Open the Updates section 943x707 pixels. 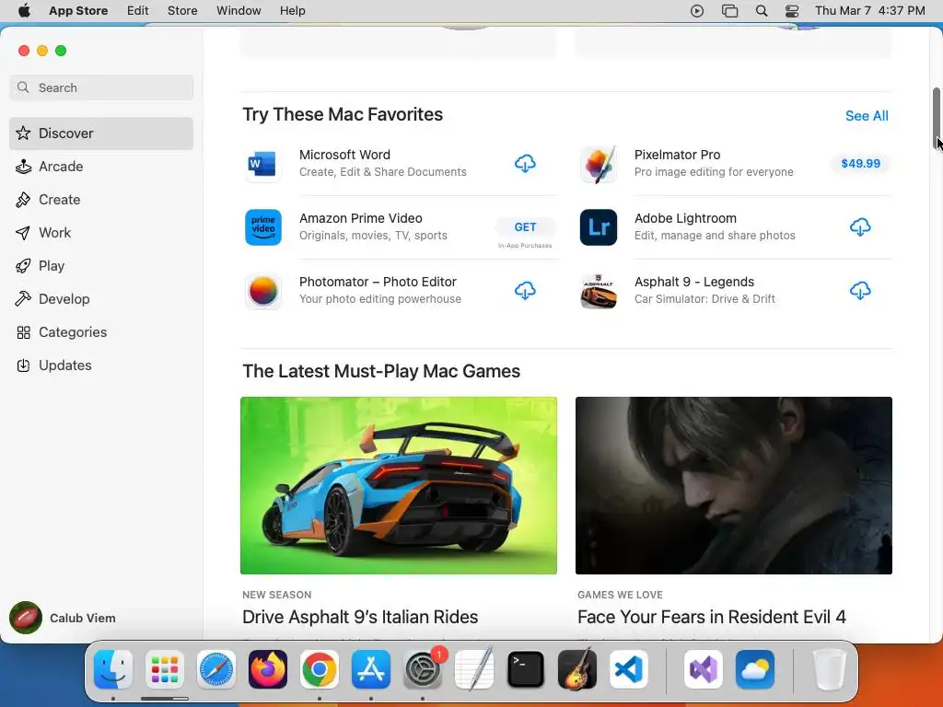point(101,365)
